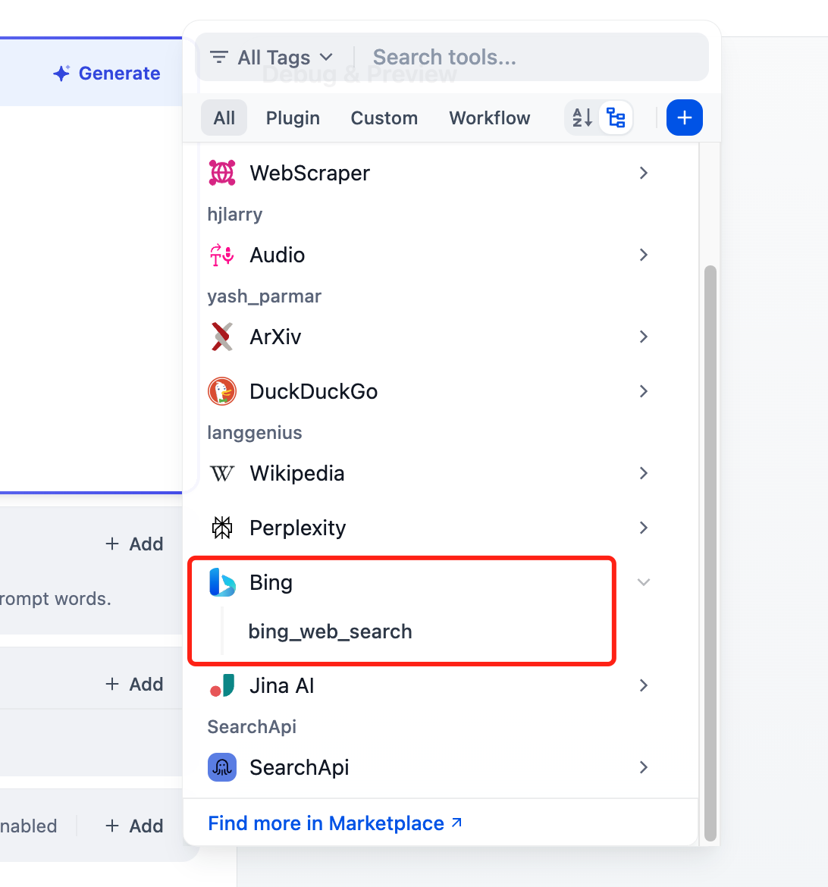Viewport: 828px width, 887px height.
Task: Switch to grouped tree view
Action: click(x=616, y=118)
